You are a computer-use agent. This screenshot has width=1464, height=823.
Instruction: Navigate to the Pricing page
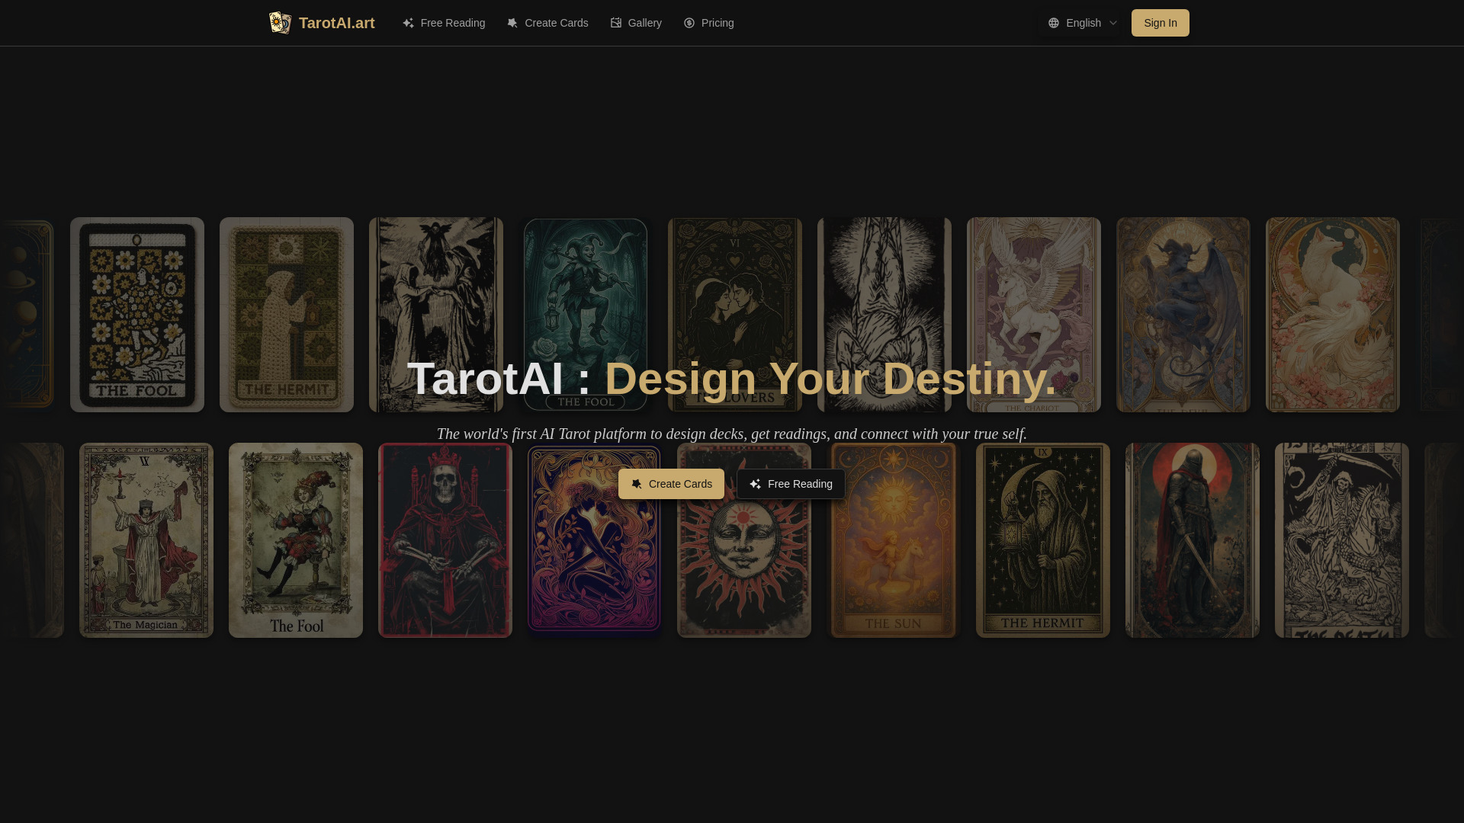717,23
